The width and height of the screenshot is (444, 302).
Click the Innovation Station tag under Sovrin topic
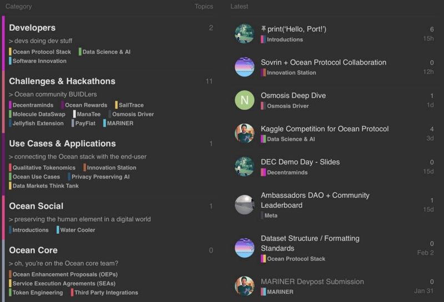(x=291, y=73)
